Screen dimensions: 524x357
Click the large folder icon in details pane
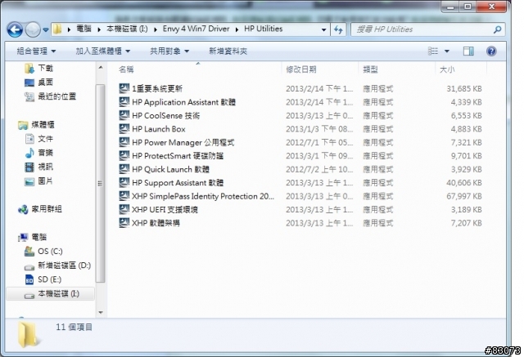[x=28, y=334]
